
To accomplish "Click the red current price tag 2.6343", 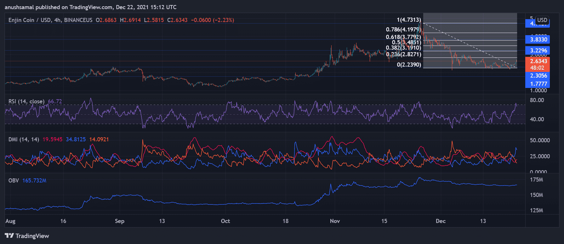I will click(538, 61).
